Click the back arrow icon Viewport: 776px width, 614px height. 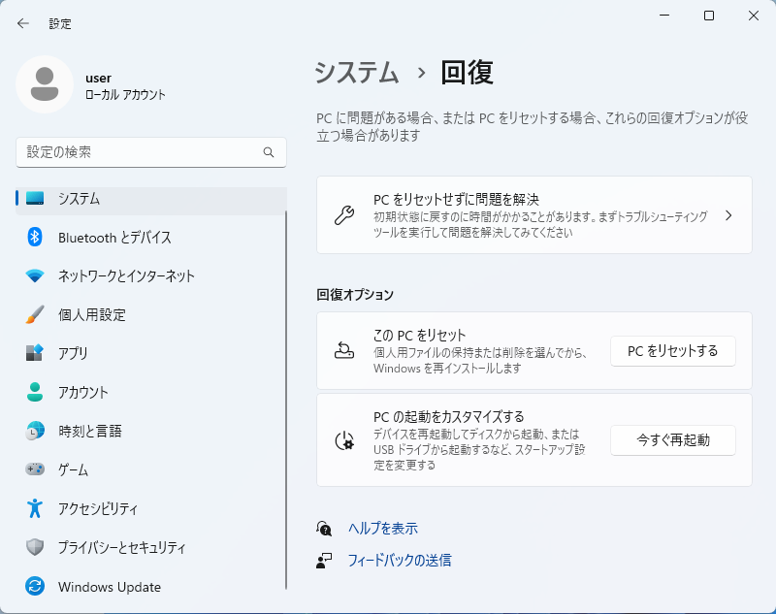(x=22, y=23)
